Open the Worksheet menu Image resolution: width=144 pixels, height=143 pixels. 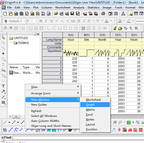pos(63,7)
